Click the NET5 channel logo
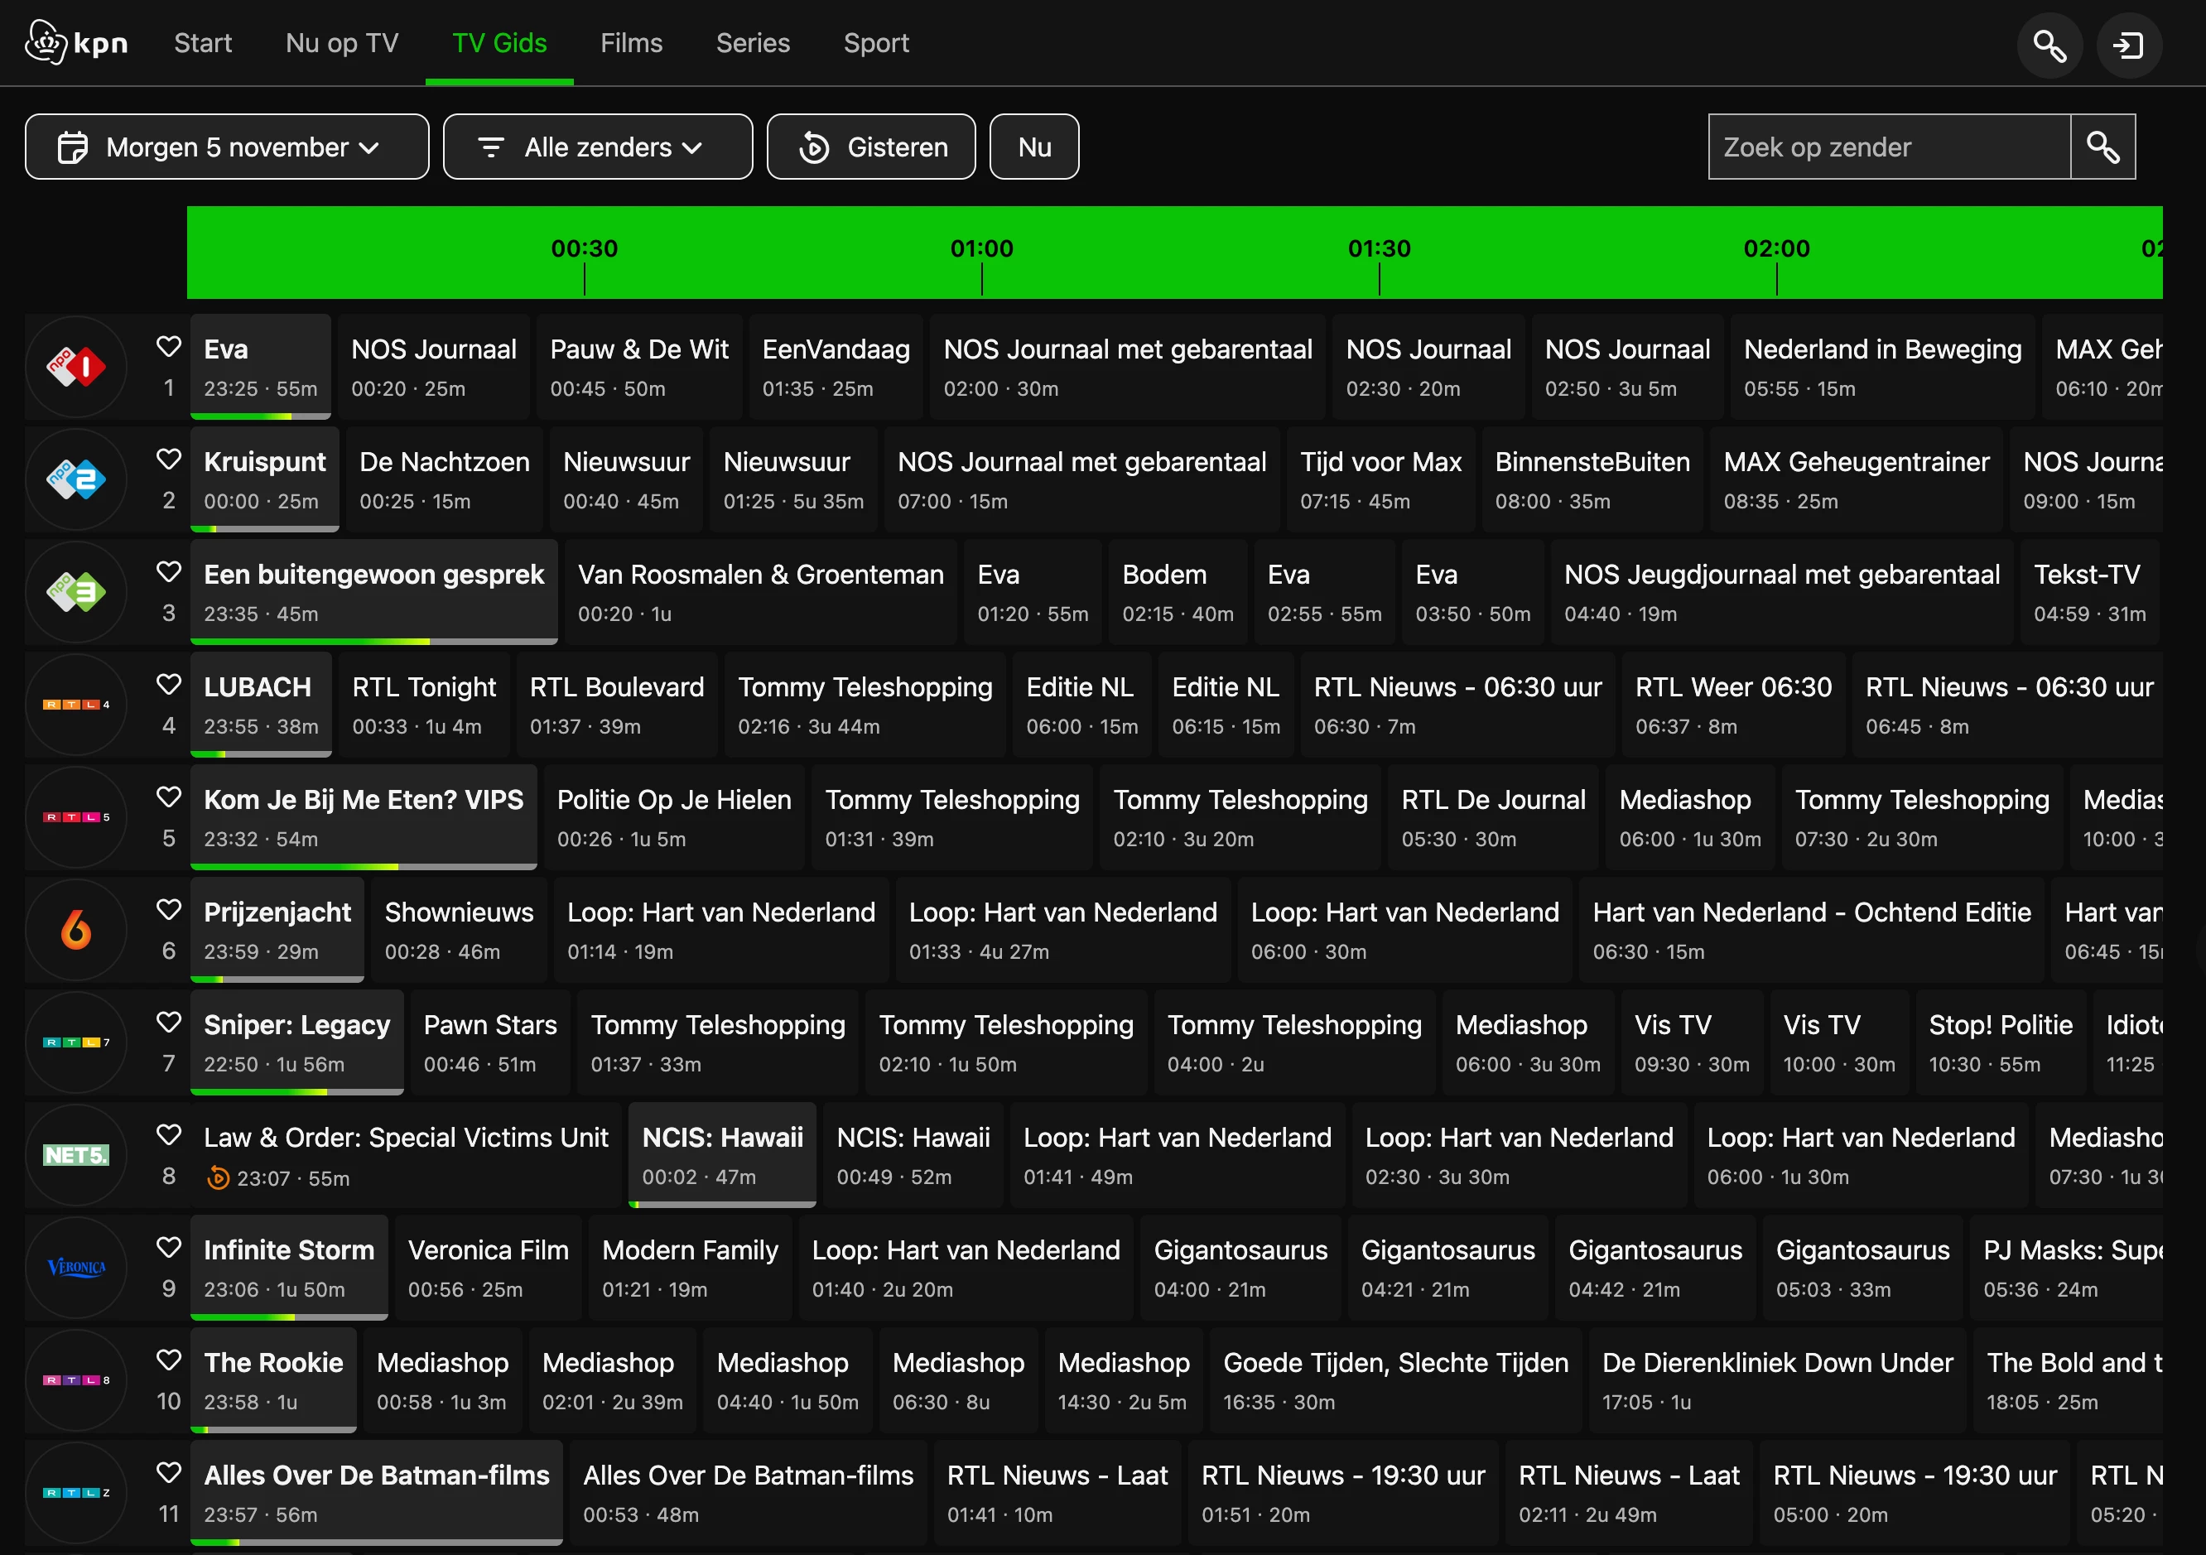 point(76,1154)
